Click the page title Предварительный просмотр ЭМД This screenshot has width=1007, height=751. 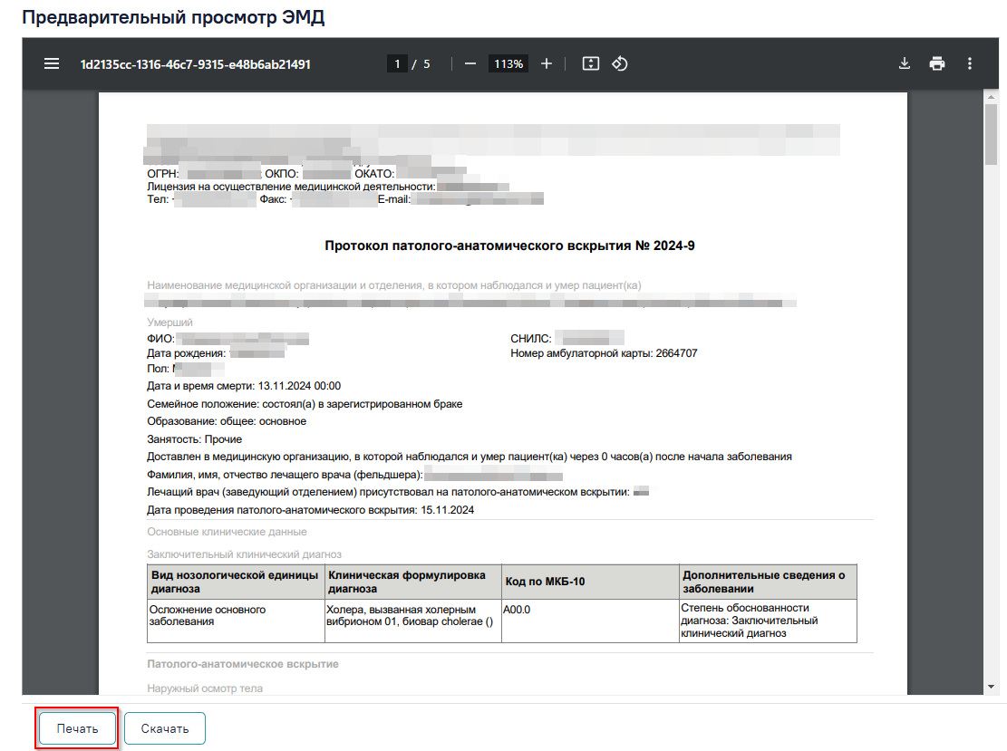click(x=173, y=16)
